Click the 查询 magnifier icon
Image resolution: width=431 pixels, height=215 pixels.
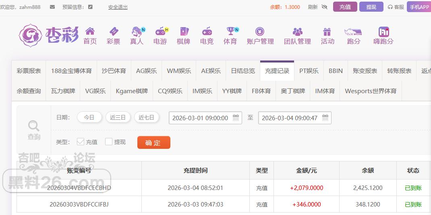point(34,126)
